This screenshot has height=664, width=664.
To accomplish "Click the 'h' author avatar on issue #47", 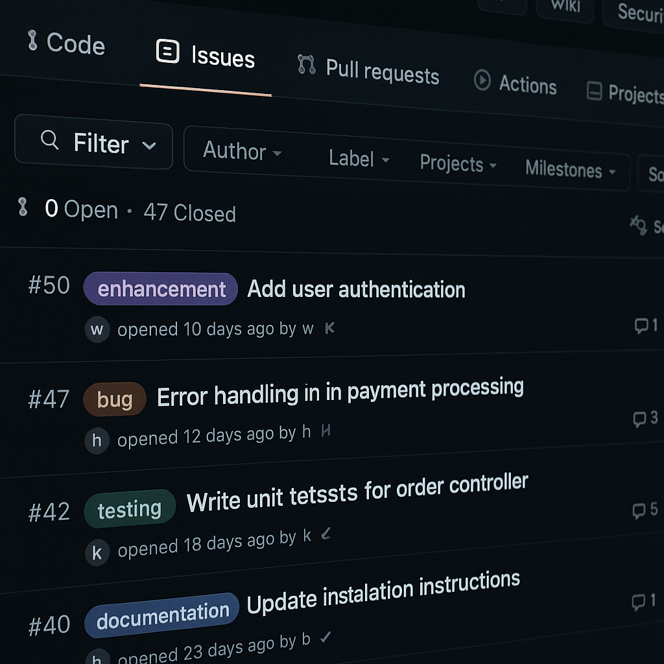I will 97,441.
